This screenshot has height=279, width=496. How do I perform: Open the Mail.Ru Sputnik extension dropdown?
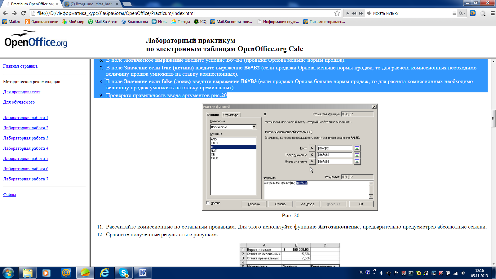(x=483, y=13)
